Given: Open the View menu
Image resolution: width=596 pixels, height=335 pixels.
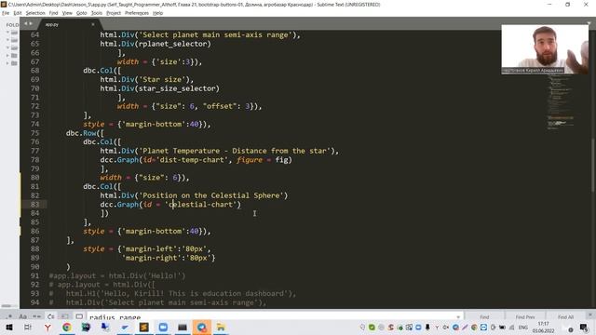Looking at the screenshot, I should click(67, 13).
